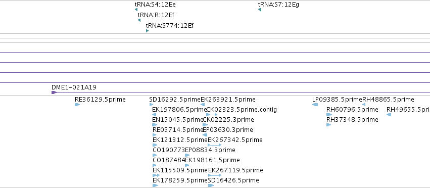This screenshot has height=188, width=430.
Task: Select the tRNA:S4:12Ee arrow marker
Action: click(136, 10)
